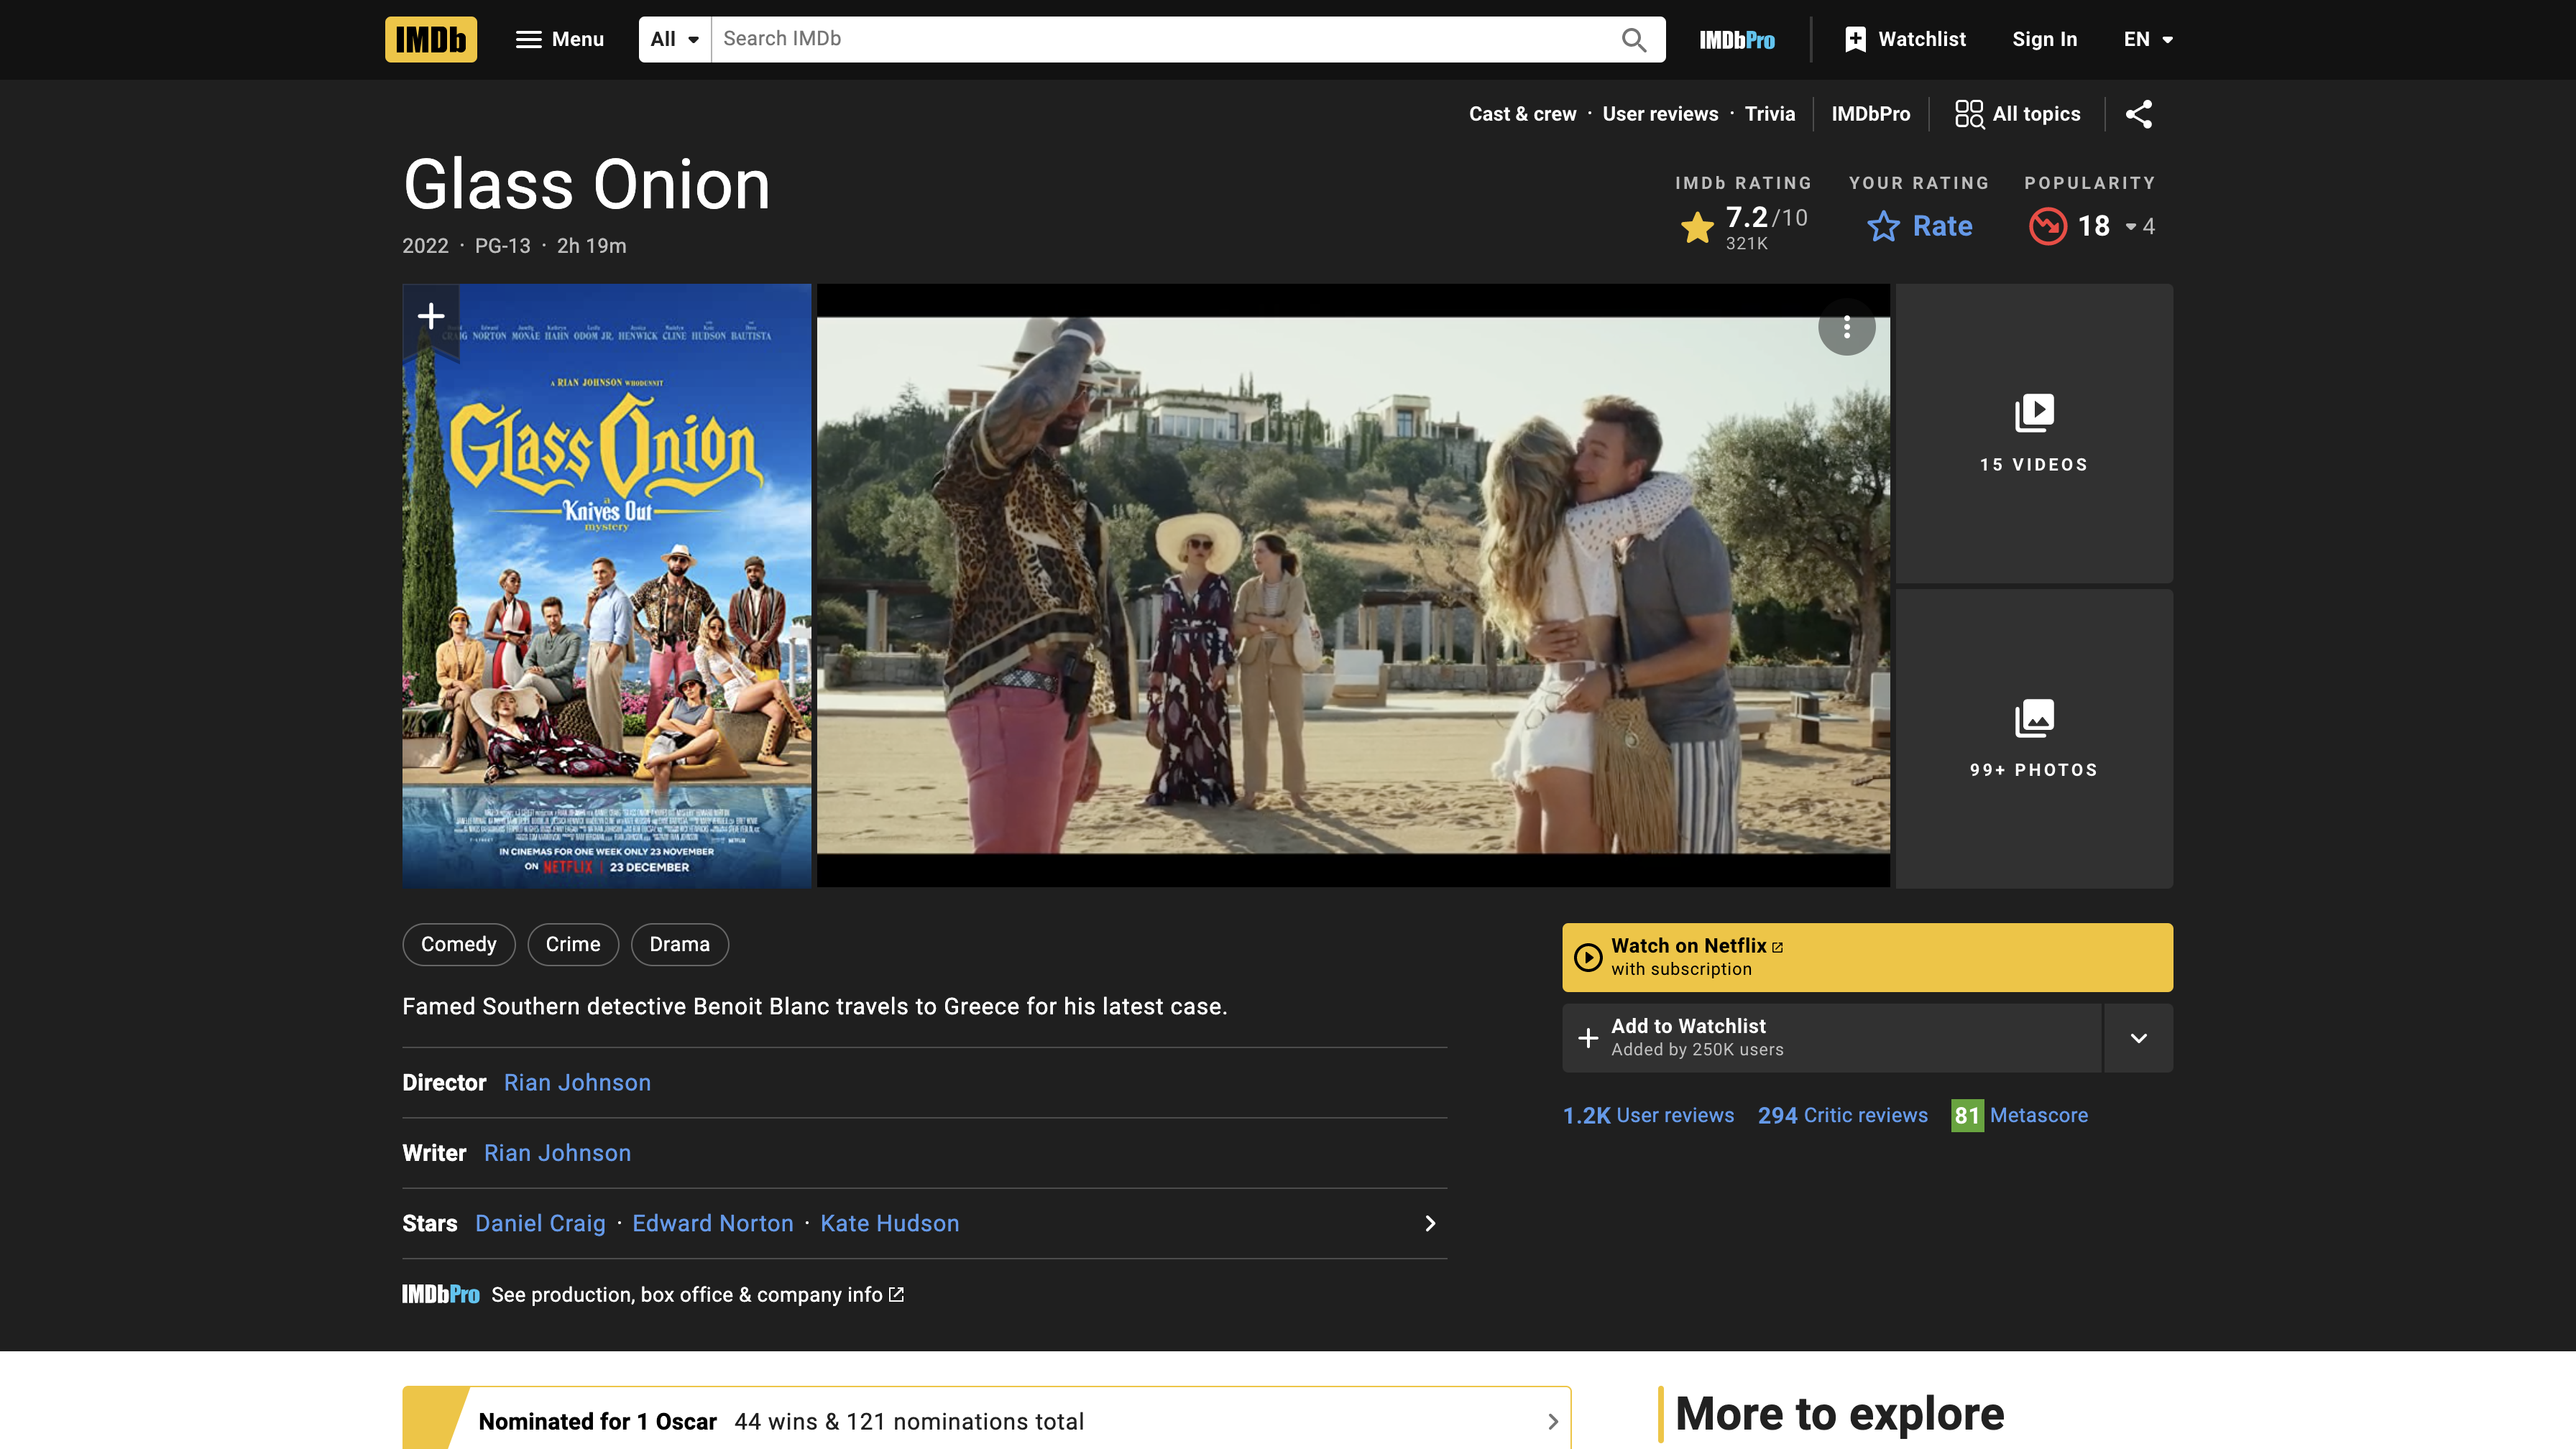The image size is (2576, 1449).
Task: Open writer Rian Johnson's page
Action: 557,1152
